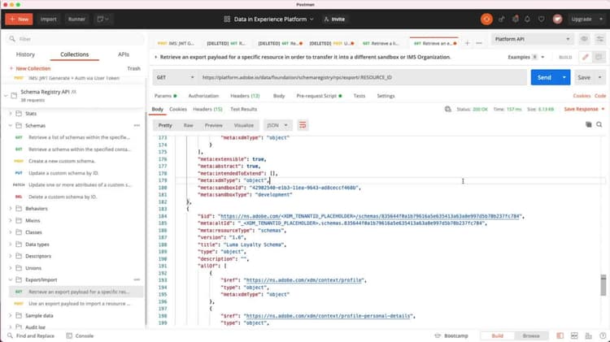Open Data in Experience Platform workspace dropdown
610x342 pixels.
click(x=269, y=19)
